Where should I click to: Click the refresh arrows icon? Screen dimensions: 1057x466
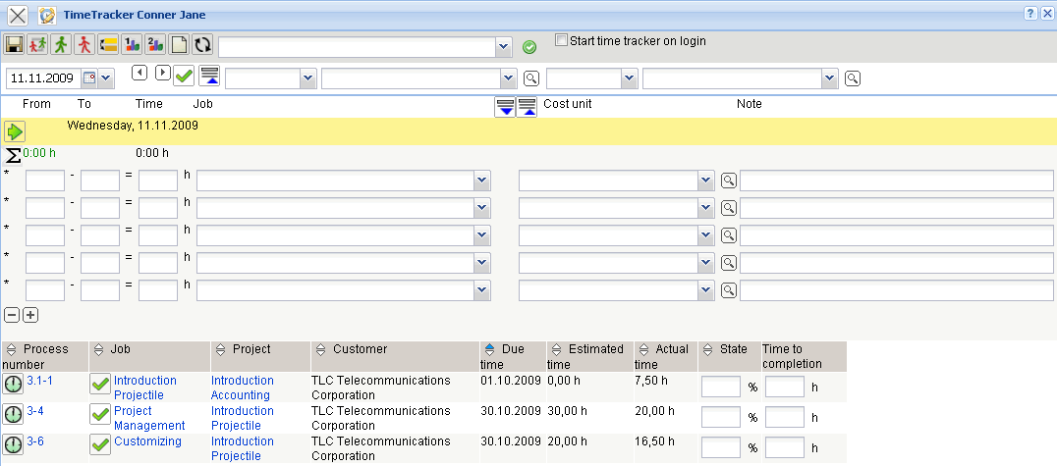[x=202, y=45]
